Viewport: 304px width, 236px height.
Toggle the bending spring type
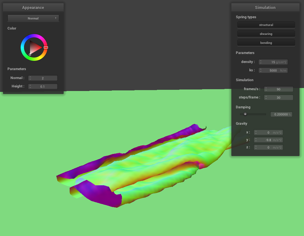coord(266,43)
